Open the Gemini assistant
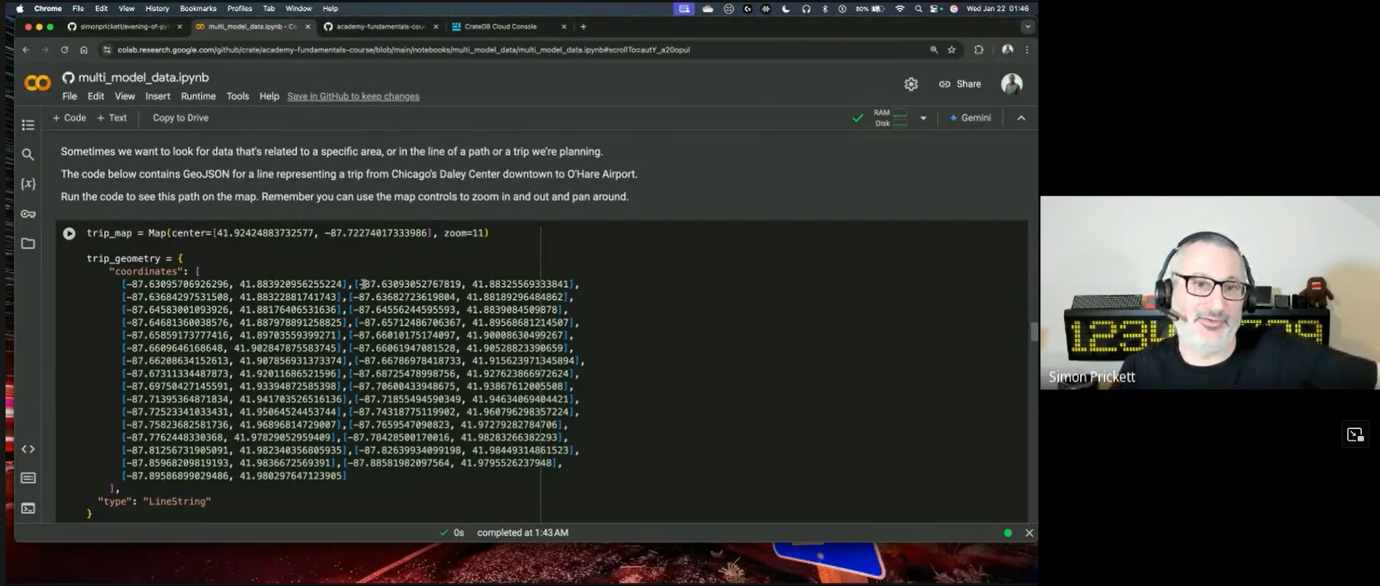Viewport: 1380px width, 586px height. [x=970, y=118]
